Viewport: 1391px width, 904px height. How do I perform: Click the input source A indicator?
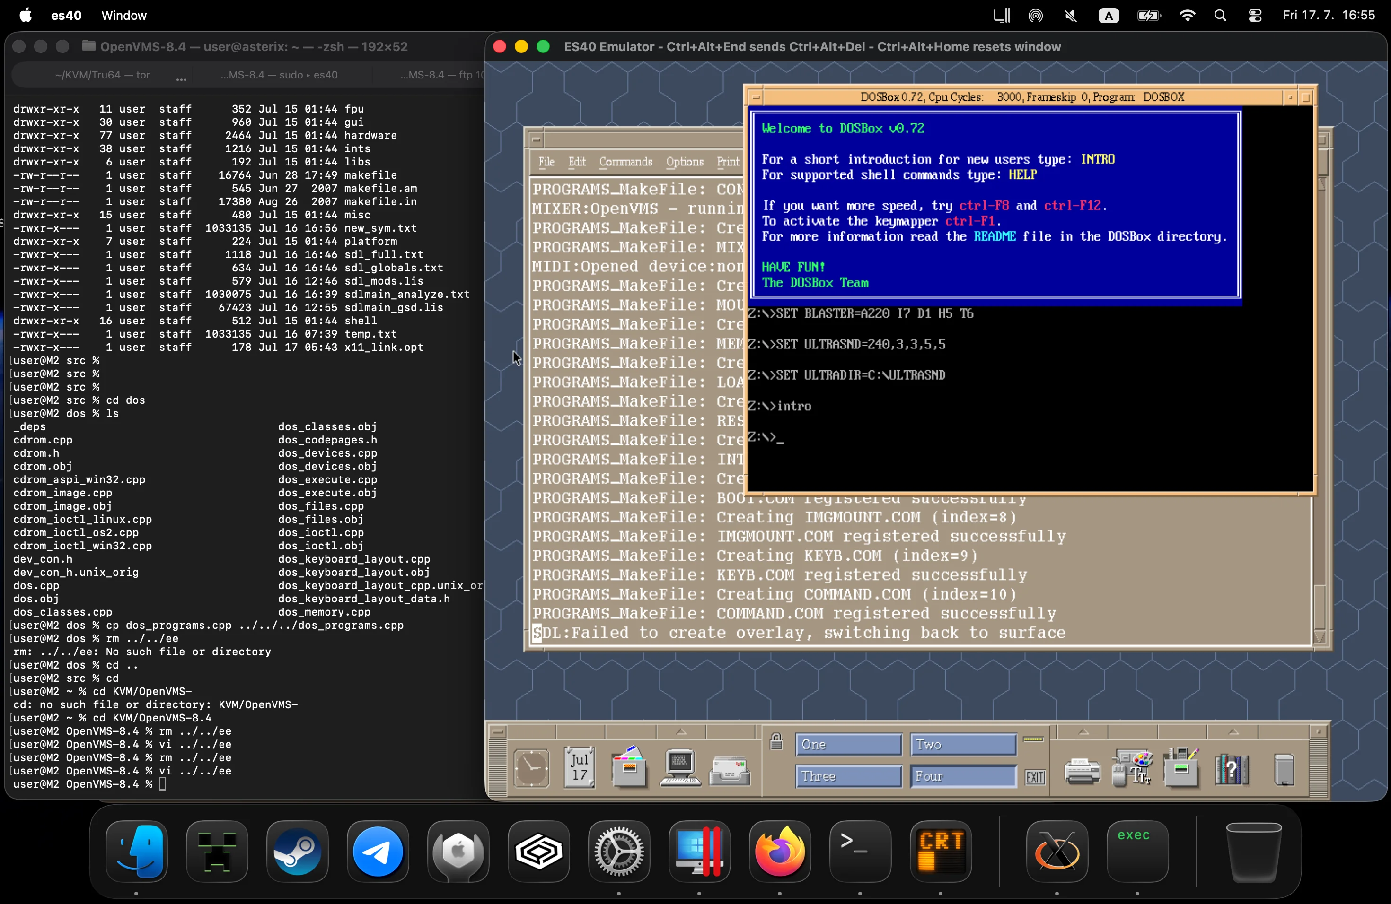(1109, 16)
